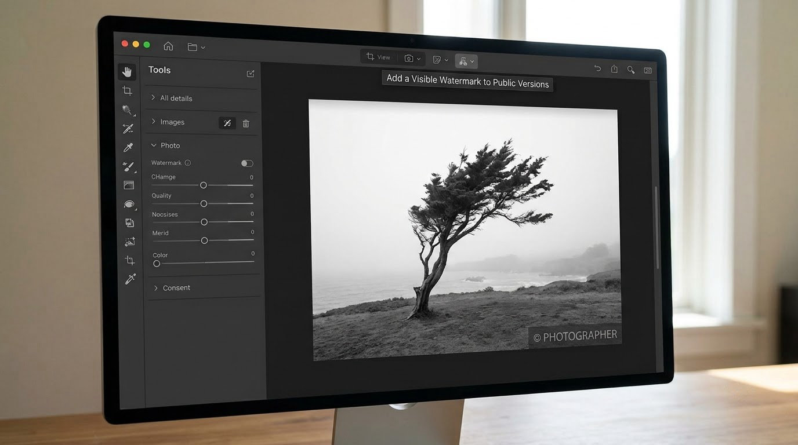Click the shuffle icon in the Images row

coord(227,123)
